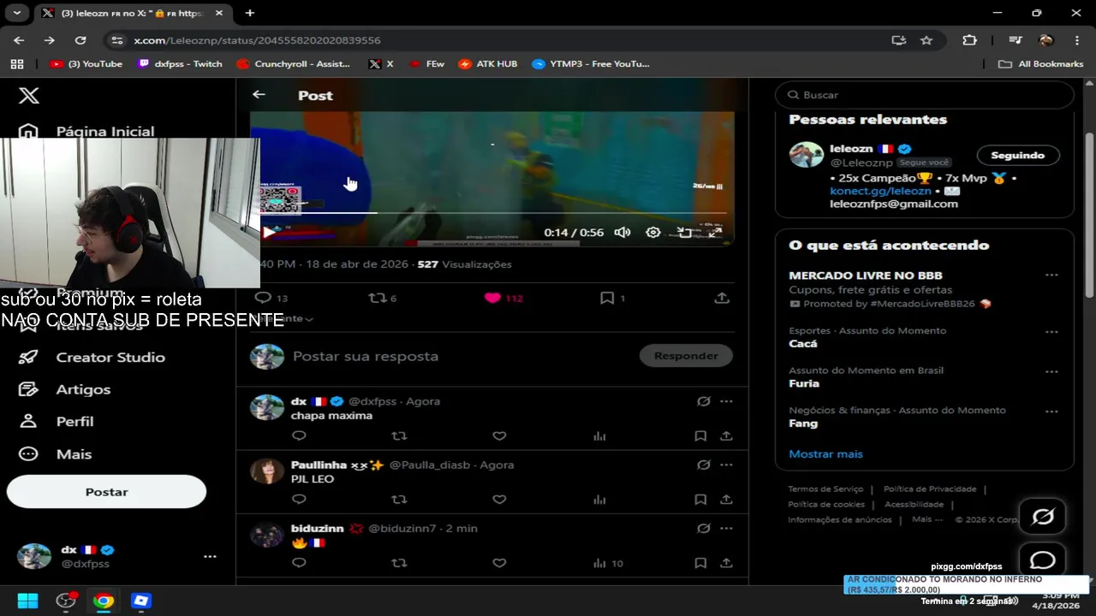Open more options on dx reply
Image resolution: width=1096 pixels, height=616 pixels.
726,401
